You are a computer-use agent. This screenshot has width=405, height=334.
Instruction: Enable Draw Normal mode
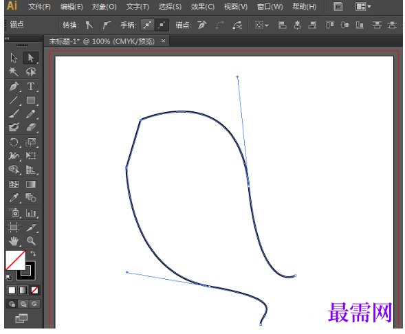point(12,304)
